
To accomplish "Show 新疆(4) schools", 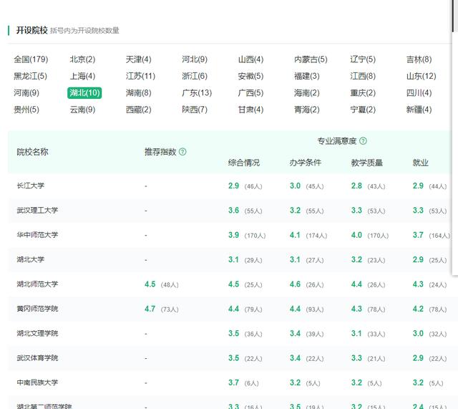I will pos(419,110).
